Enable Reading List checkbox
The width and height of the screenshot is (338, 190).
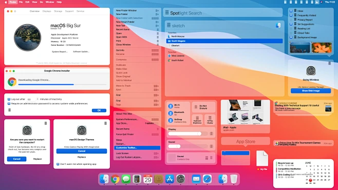291,28
